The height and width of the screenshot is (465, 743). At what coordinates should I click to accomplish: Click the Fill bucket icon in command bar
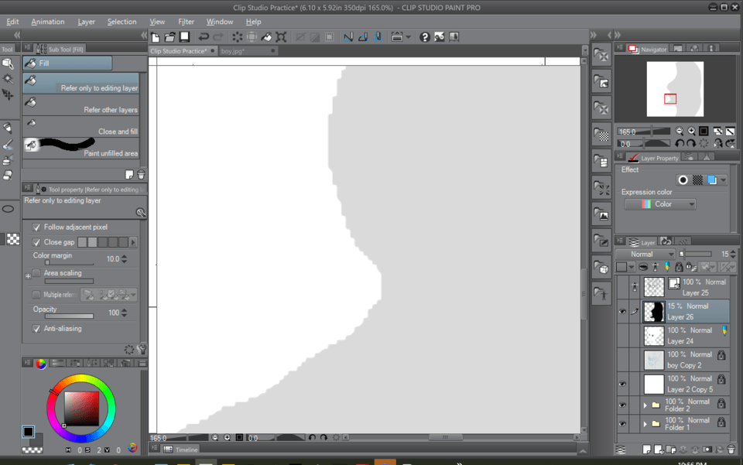pos(267,37)
